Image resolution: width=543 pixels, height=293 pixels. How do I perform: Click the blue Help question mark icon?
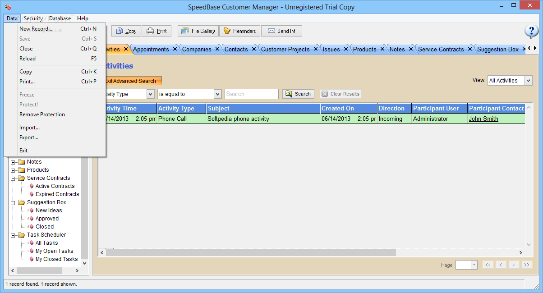click(x=531, y=32)
